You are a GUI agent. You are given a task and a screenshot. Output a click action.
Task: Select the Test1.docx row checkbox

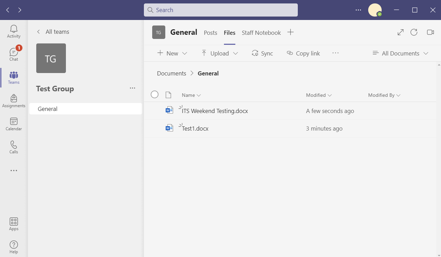pos(154,128)
